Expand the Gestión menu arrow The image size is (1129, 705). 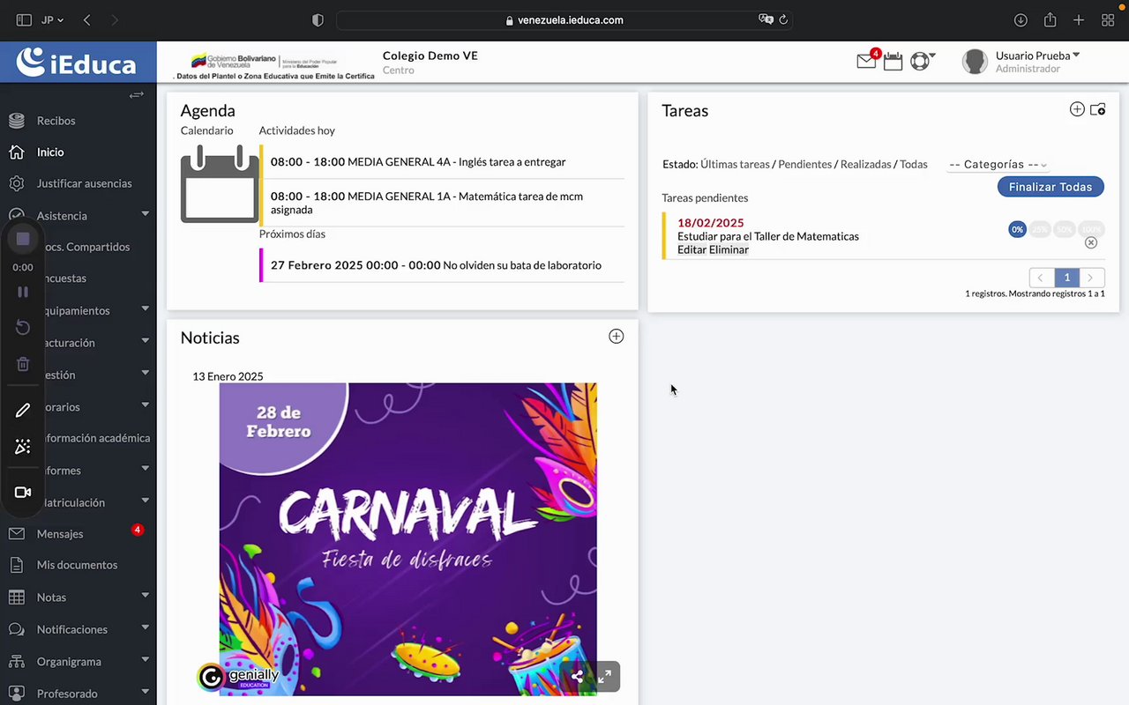pyautogui.click(x=146, y=374)
